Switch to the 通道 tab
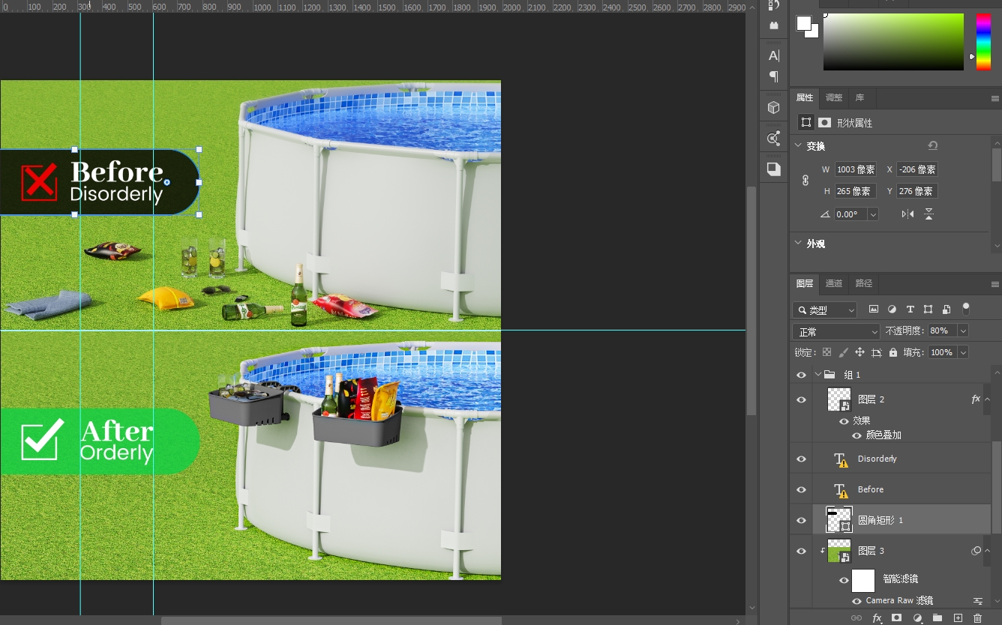The width and height of the screenshot is (1002, 625). tap(833, 283)
